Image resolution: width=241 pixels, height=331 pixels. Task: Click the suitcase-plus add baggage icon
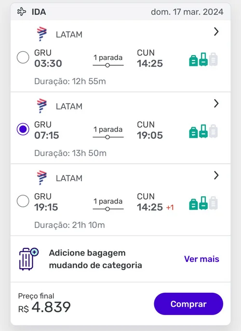tap(28, 259)
